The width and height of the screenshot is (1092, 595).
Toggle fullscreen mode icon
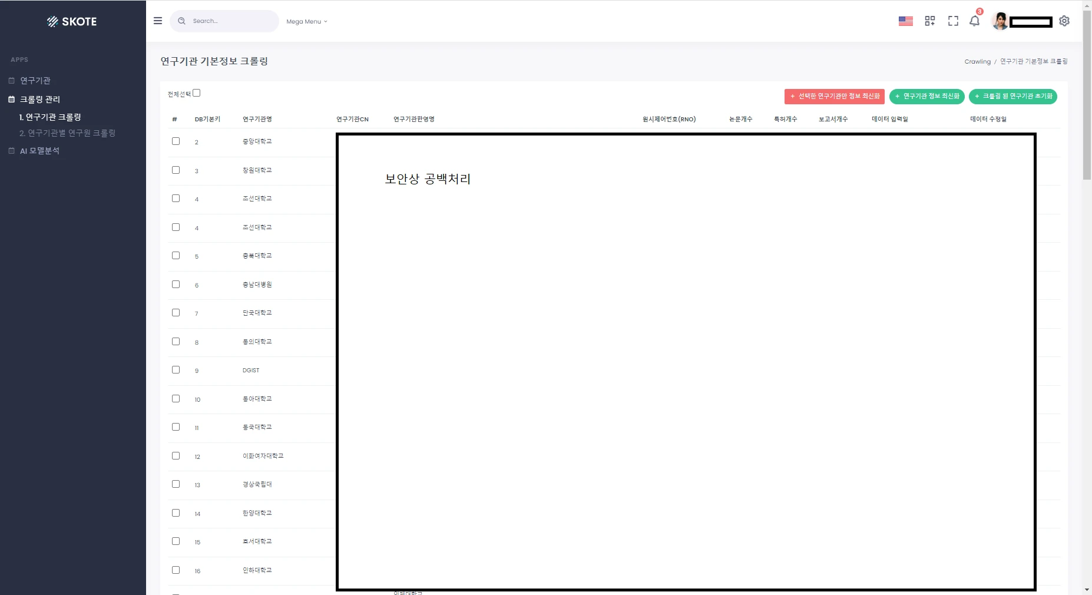[x=952, y=21]
